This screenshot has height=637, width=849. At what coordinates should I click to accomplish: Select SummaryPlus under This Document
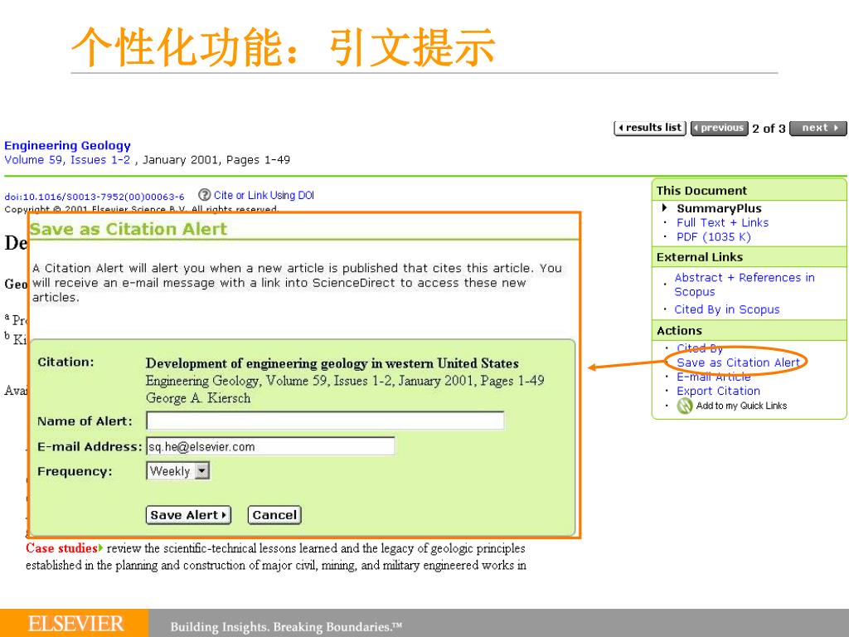coord(719,208)
